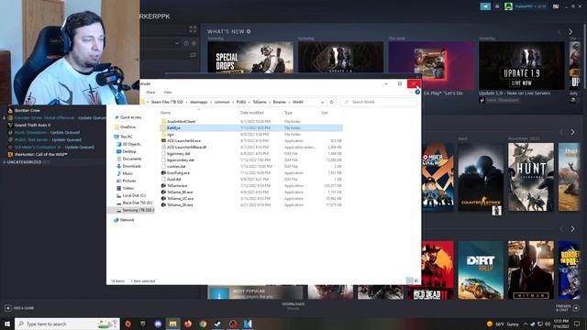Open Steam Friends & Chat
587x330 pixels.
point(568,308)
